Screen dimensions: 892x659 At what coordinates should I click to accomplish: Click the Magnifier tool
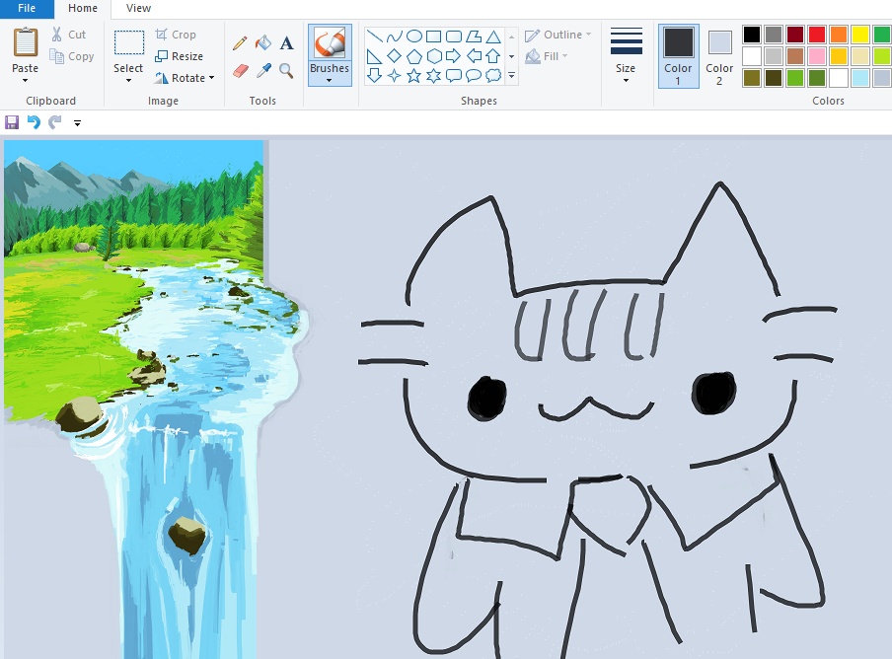[x=286, y=71]
